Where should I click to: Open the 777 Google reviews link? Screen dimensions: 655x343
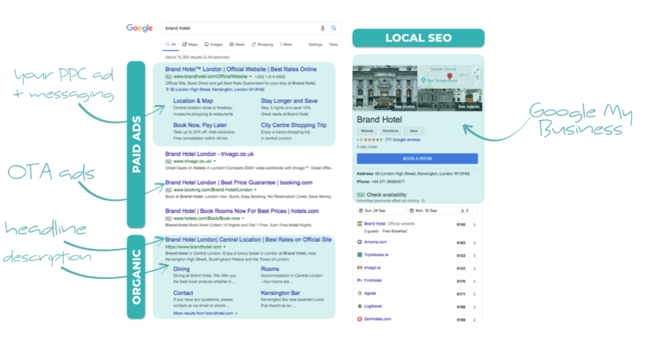402,140
